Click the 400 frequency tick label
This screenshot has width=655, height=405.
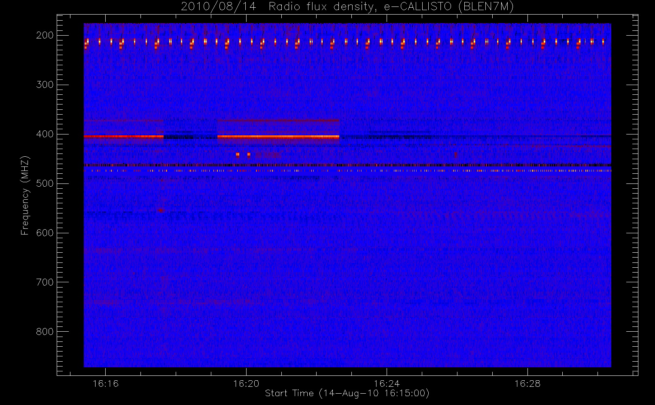(45, 134)
